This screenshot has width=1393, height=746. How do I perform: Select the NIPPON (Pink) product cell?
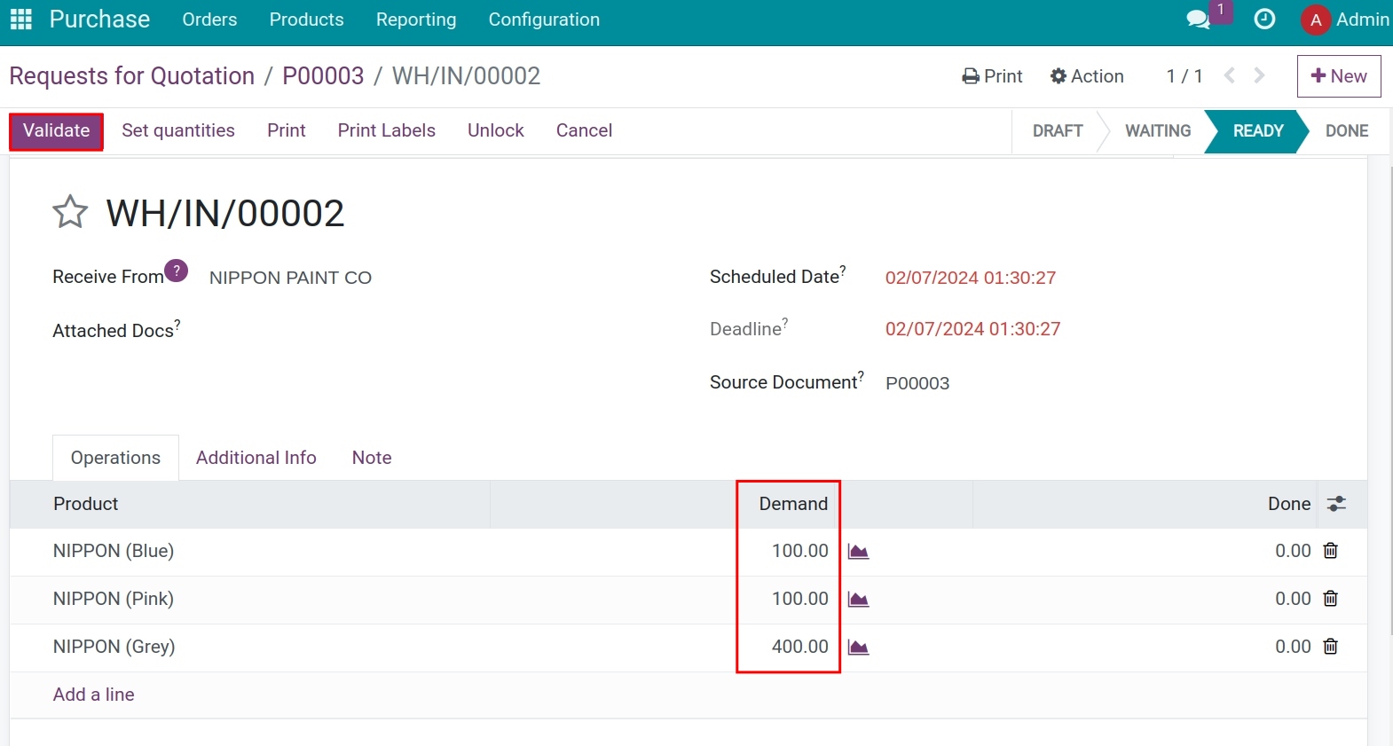pyautogui.click(x=114, y=599)
